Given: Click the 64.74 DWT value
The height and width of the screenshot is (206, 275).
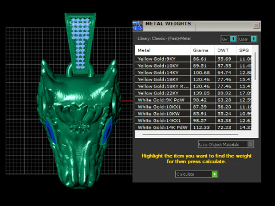Looking at the screenshot, I should pos(224,73).
